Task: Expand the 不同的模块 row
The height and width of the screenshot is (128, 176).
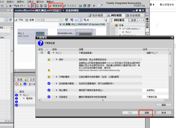Action: (56, 77)
